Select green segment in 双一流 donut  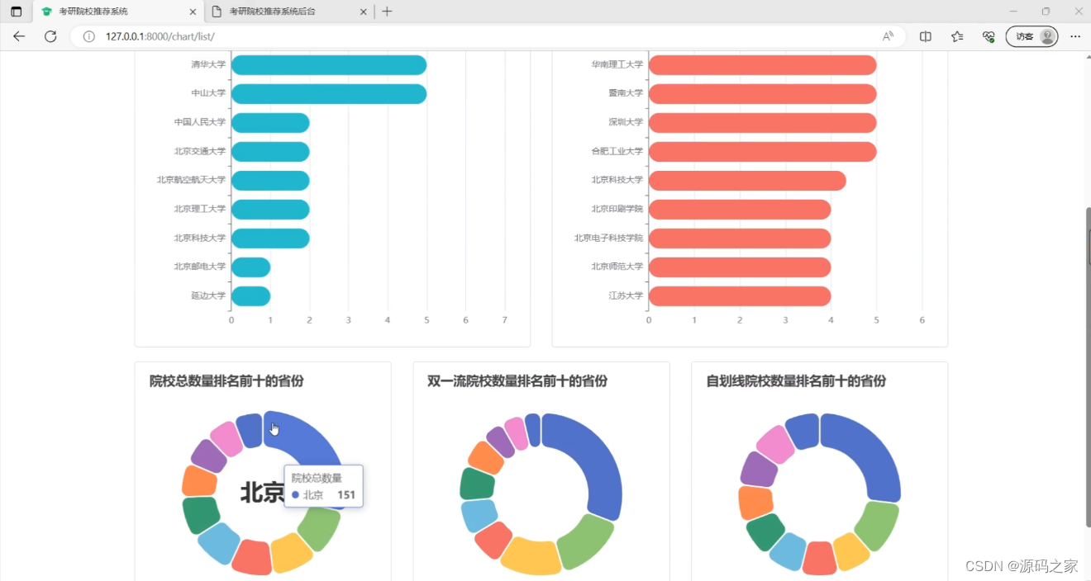click(x=585, y=541)
